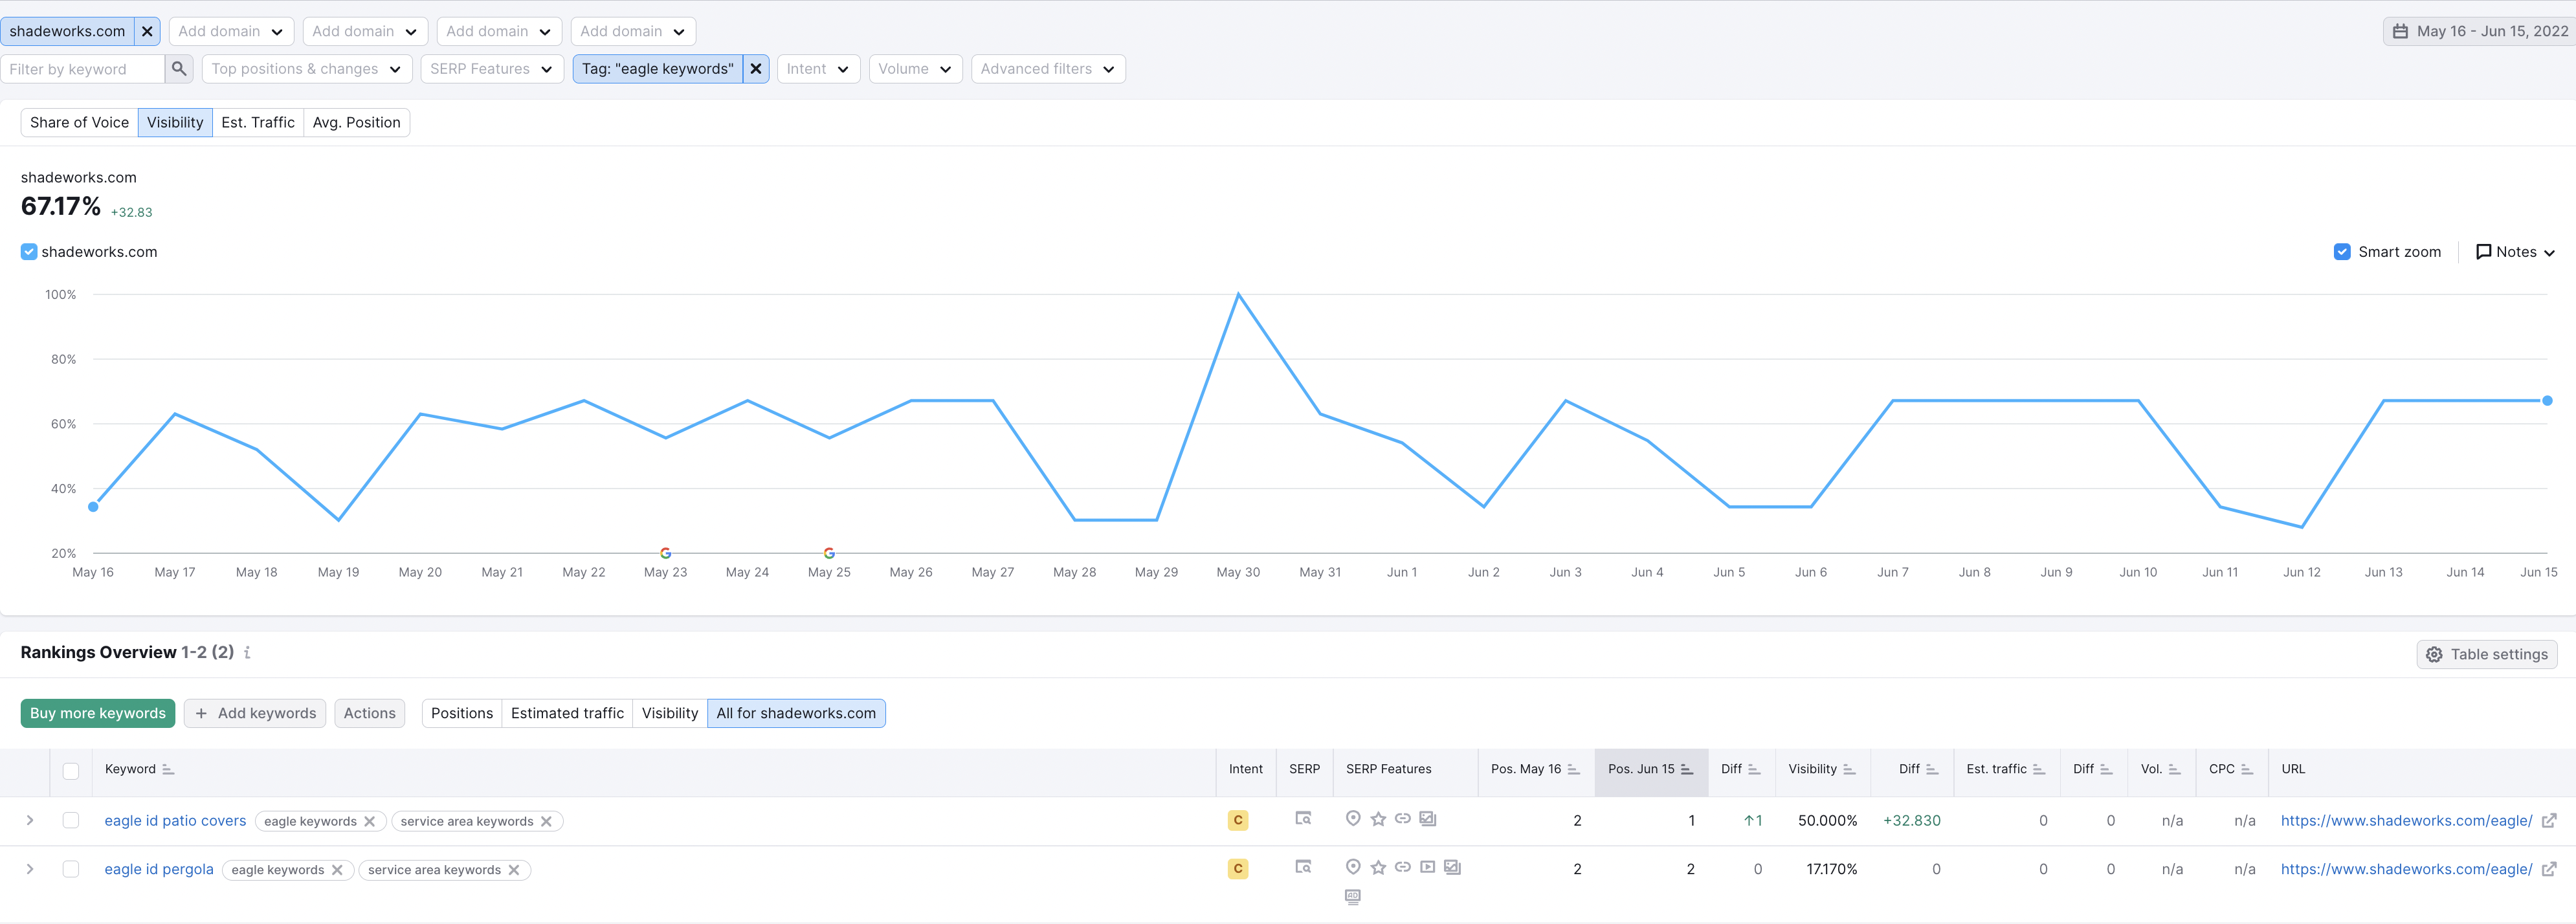Open the calendar date range picker
2576x924 pixels.
pos(2479,31)
